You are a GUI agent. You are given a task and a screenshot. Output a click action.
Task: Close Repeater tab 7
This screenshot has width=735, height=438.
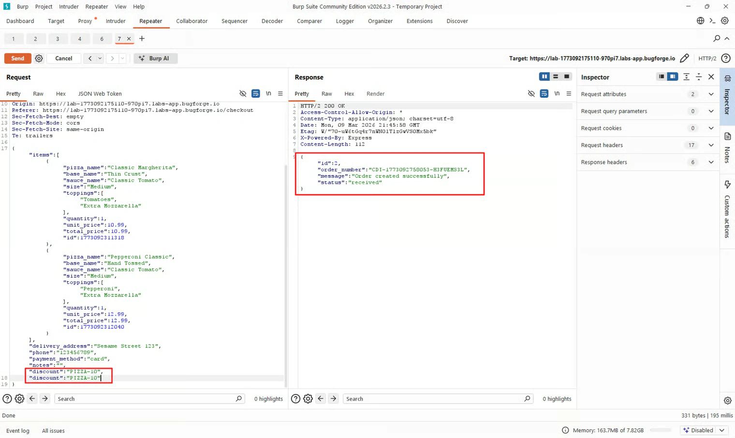129,39
